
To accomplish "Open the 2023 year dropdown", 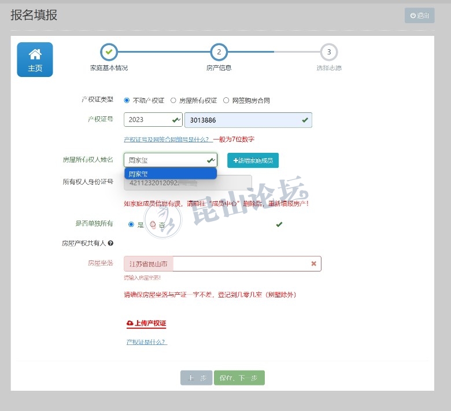I will (x=153, y=120).
